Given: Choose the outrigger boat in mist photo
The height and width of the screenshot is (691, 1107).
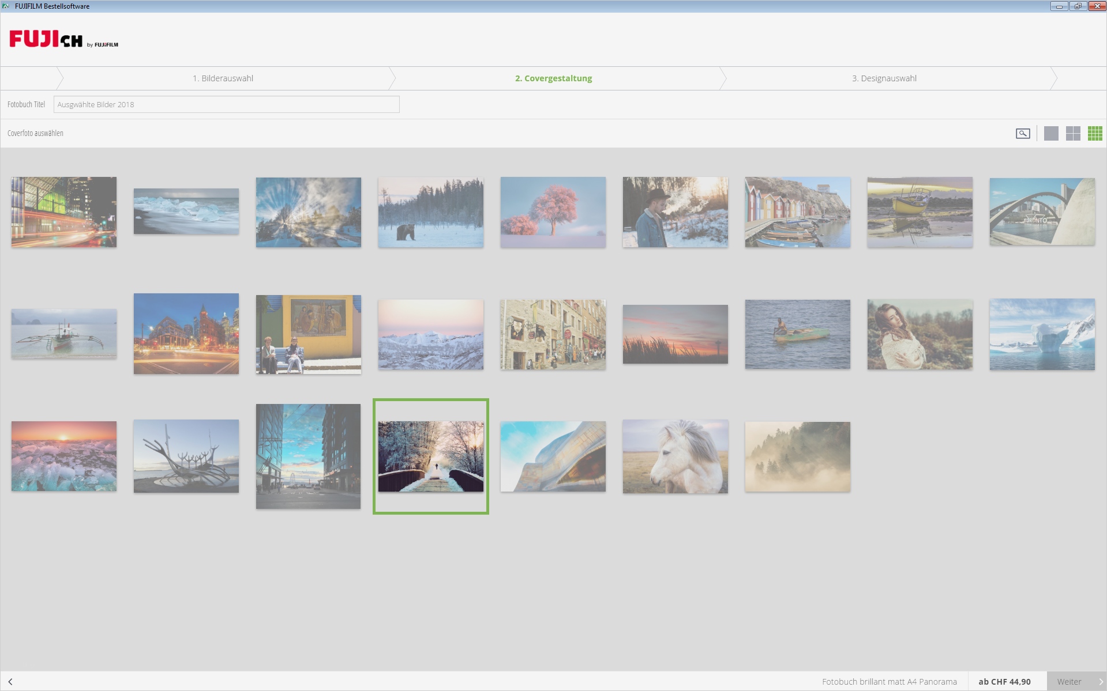Looking at the screenshot, I should [x=64, y=334].
